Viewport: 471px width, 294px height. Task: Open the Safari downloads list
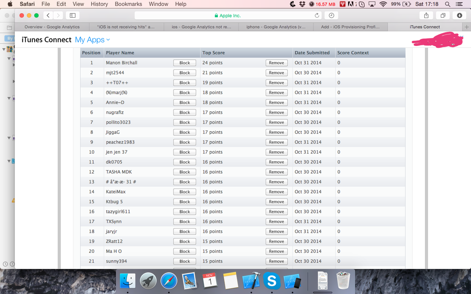tap(460, 16)
